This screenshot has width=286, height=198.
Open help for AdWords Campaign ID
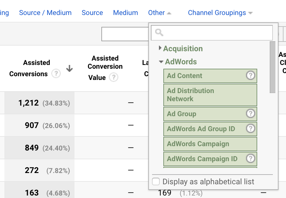pos(250,159)
